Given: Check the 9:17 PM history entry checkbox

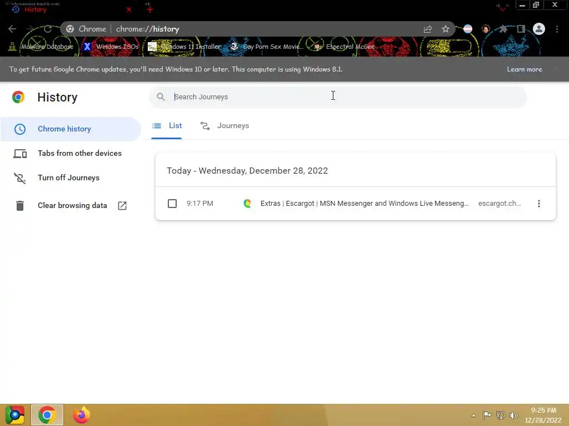Looking at the screenshot, I should click(x=172, y=203).
